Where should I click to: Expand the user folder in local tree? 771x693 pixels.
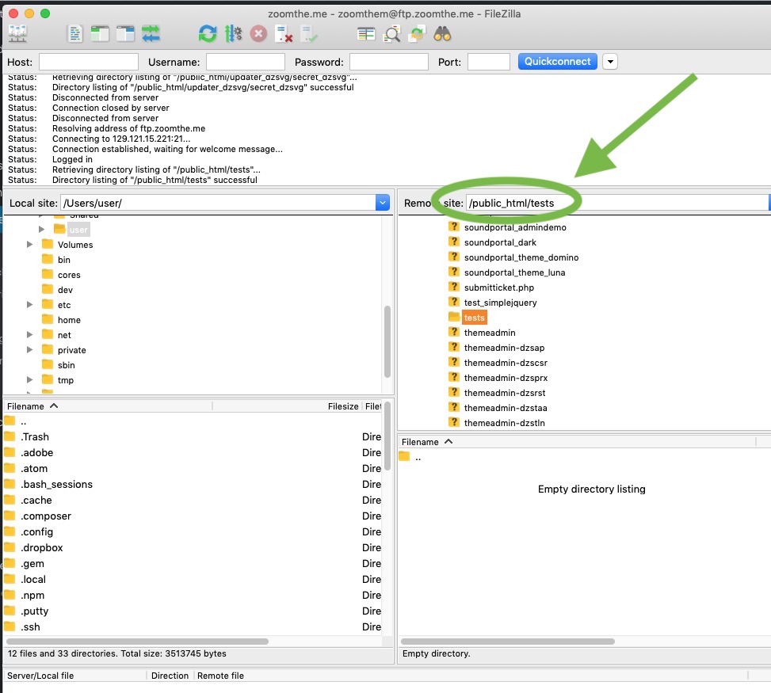(x=42, y=230)
